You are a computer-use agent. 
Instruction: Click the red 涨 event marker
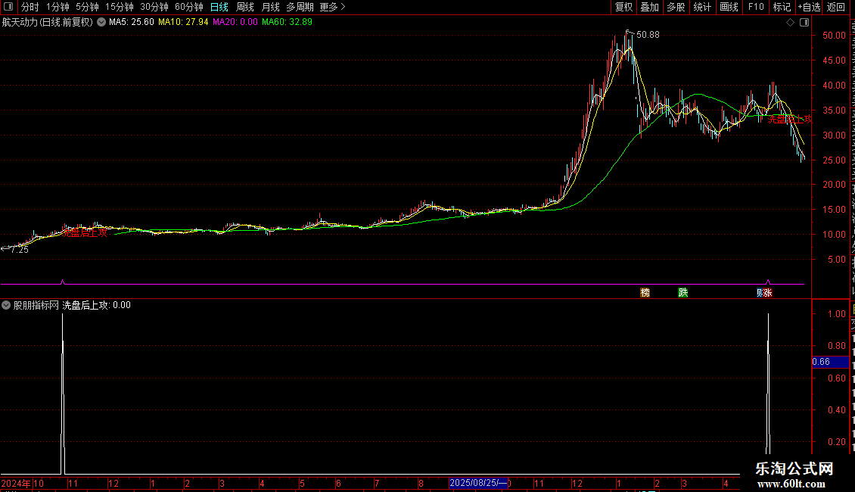click(x=768, y=293)
